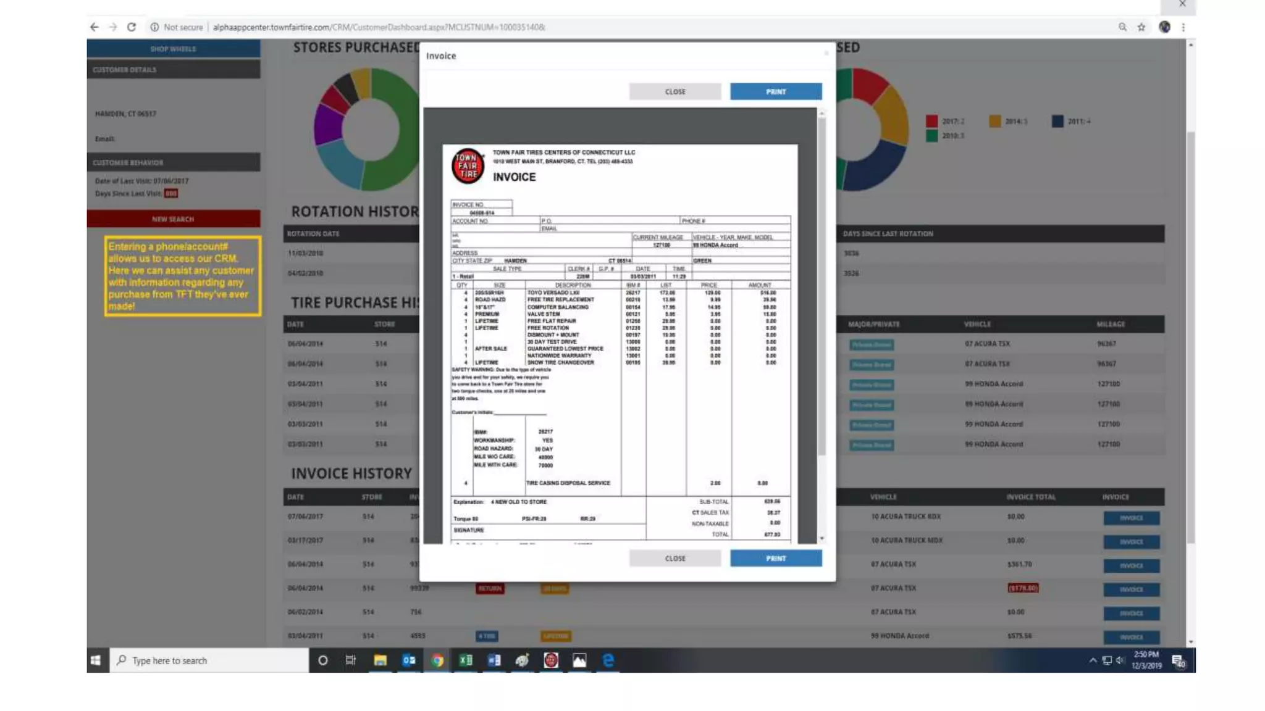
Task: Click the browser forward arrow
Action: [112, 27]
